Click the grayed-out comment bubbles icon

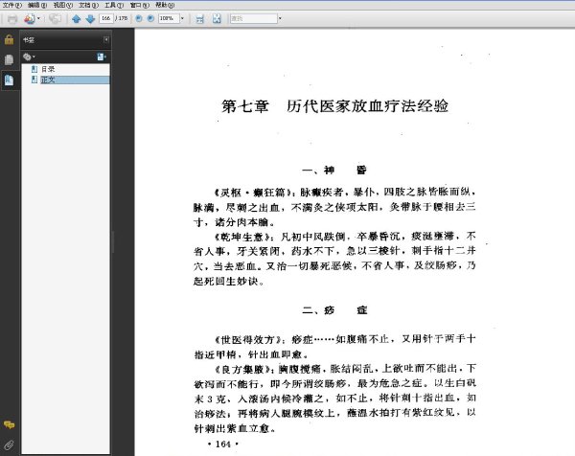coord(55,19)
